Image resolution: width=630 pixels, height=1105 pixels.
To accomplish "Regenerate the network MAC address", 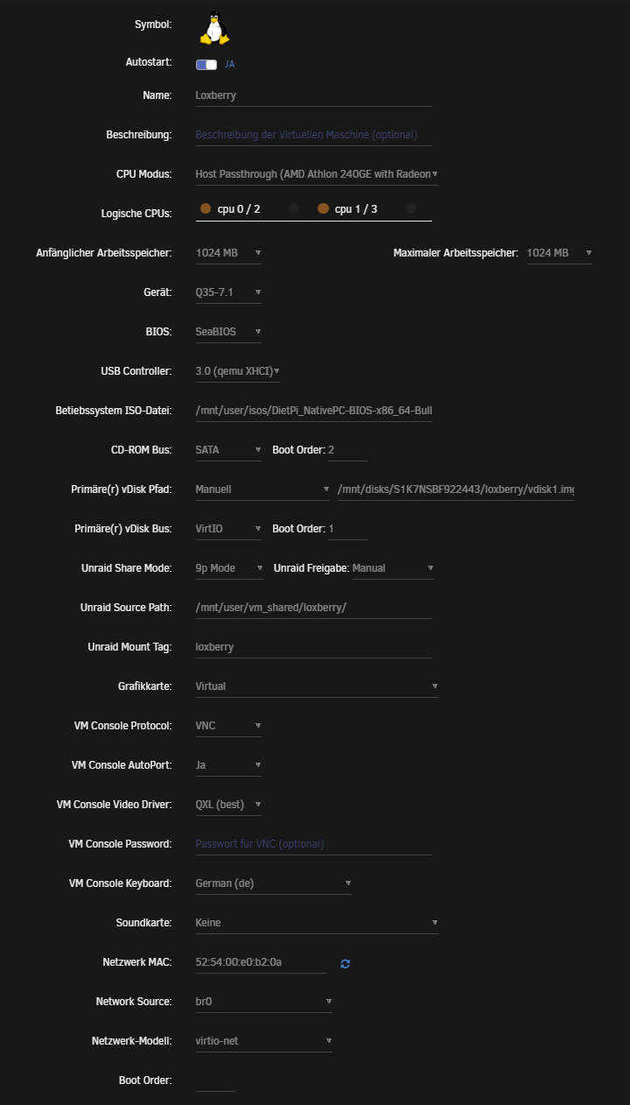I will pos(346,963).
